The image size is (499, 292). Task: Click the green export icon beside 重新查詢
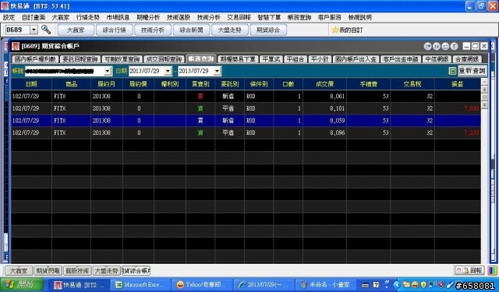tap(452, 71)
